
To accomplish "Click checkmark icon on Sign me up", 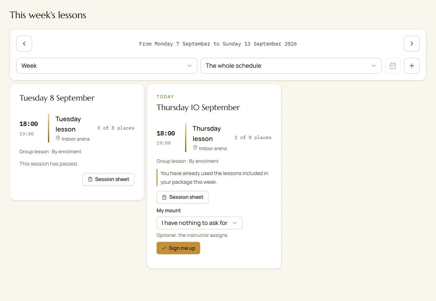I will pyautogui.click(x=164, y=248).
